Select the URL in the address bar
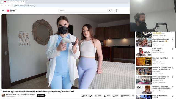This screenshot has height=99, width=176. click(25, 6)
